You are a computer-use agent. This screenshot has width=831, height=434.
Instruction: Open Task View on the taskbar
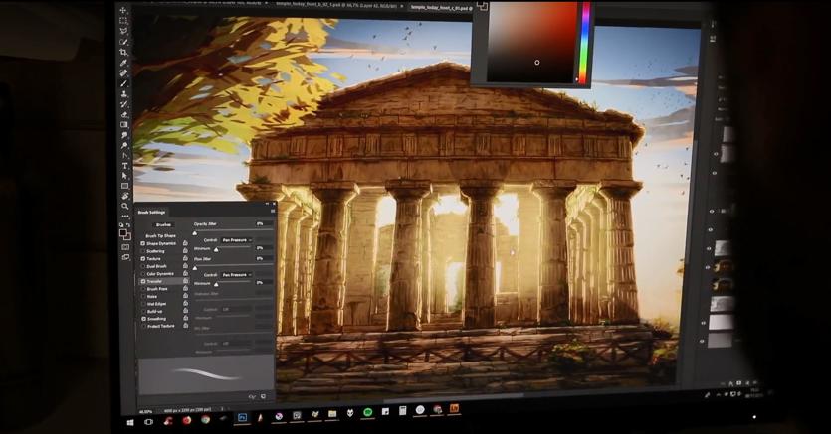point(149,422)
